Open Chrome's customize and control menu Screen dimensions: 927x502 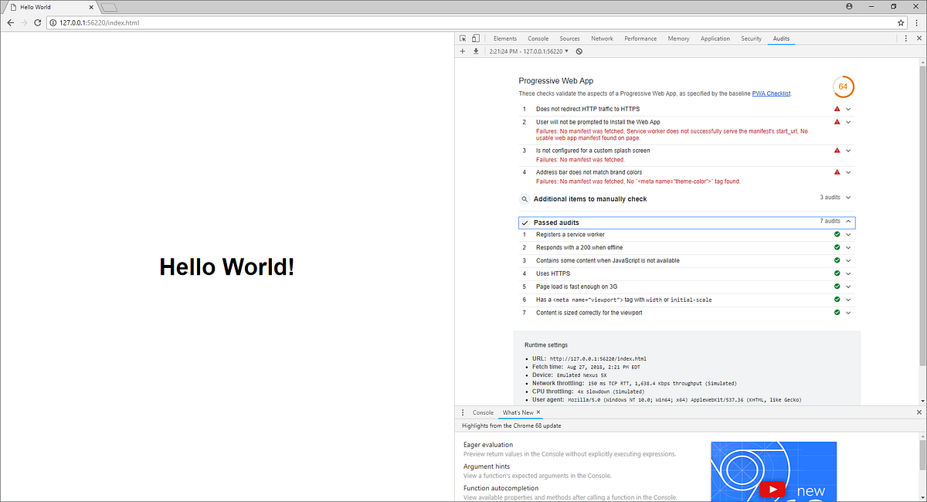[916, 22]
